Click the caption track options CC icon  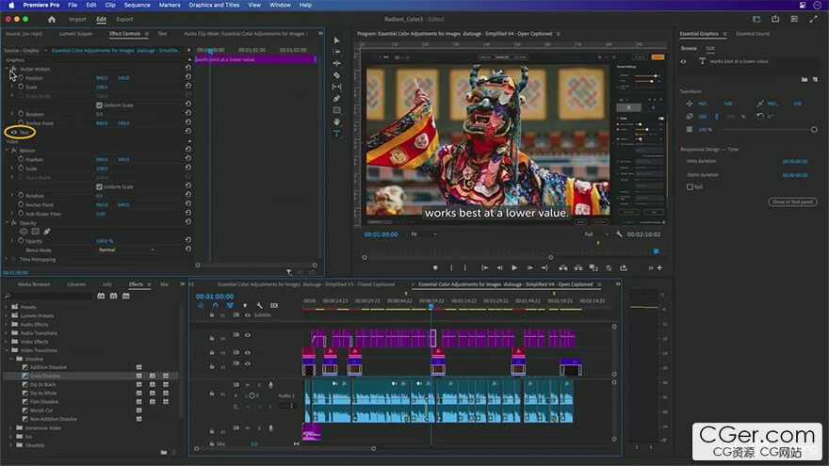(274, 305)
